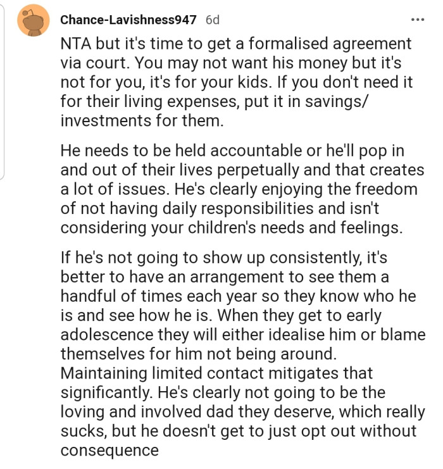Visit the Chance-Lavishness947 user profile link
The height and width of the screenshot is (469, 443).
(x=128, y=20)
